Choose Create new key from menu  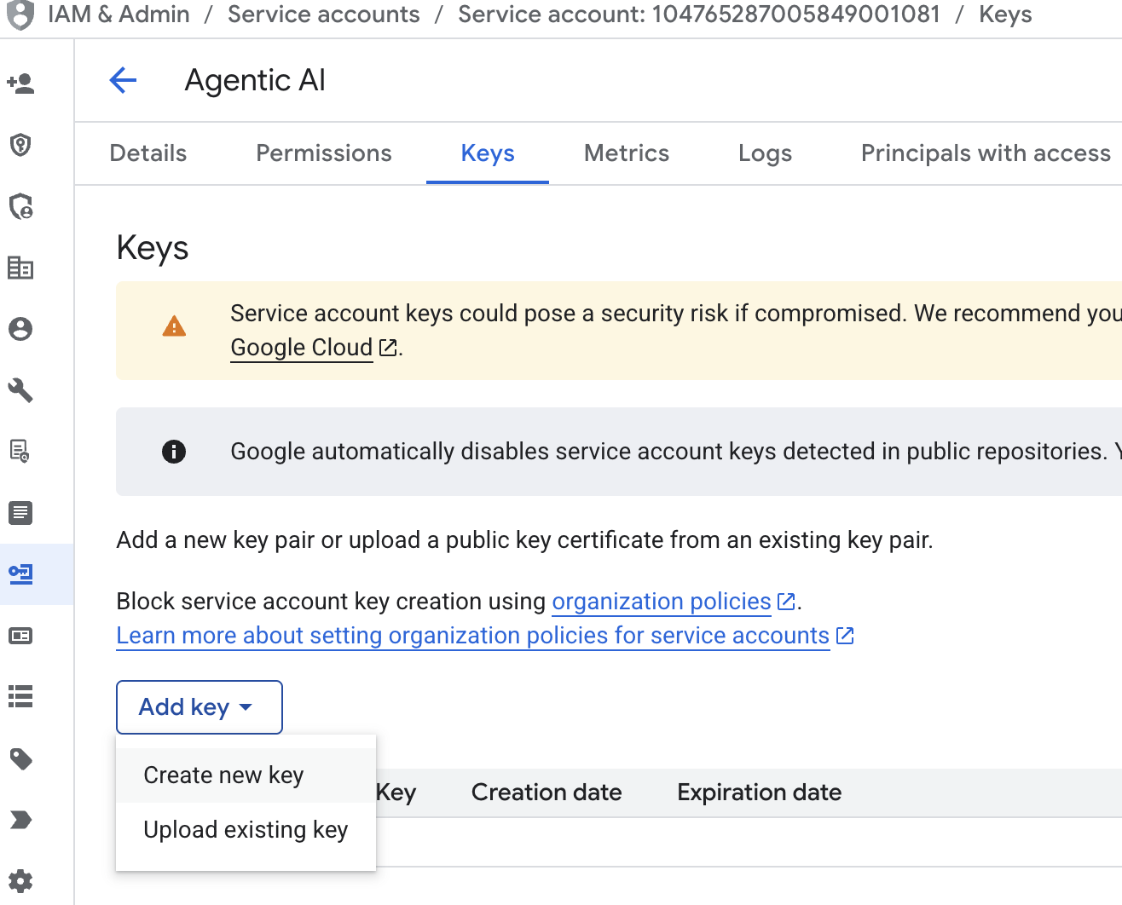pos(223,775)
